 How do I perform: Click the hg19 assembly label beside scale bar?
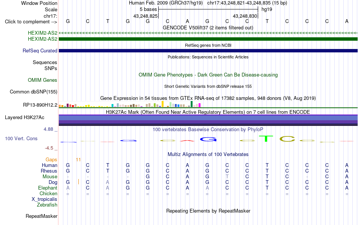click(267, 9)
